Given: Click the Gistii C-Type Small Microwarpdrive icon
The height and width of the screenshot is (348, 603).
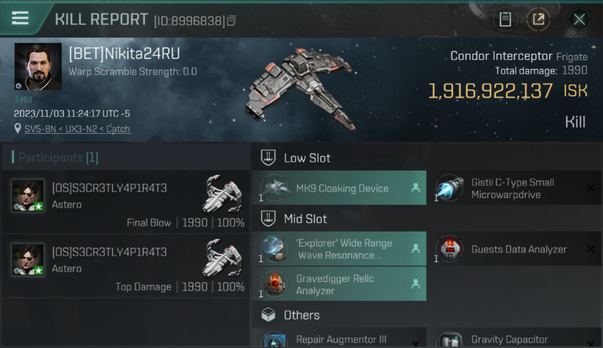Looking at the screenshot, I should pyautogui.click(x=449, y=188).
